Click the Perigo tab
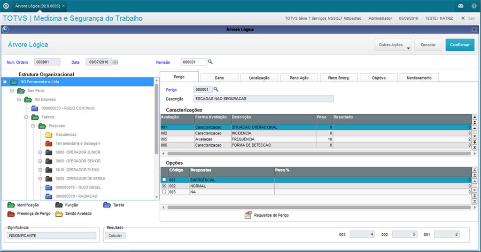The width and height of the screenshot is (481, 252). pyautogui.click(x=179, y=77)
